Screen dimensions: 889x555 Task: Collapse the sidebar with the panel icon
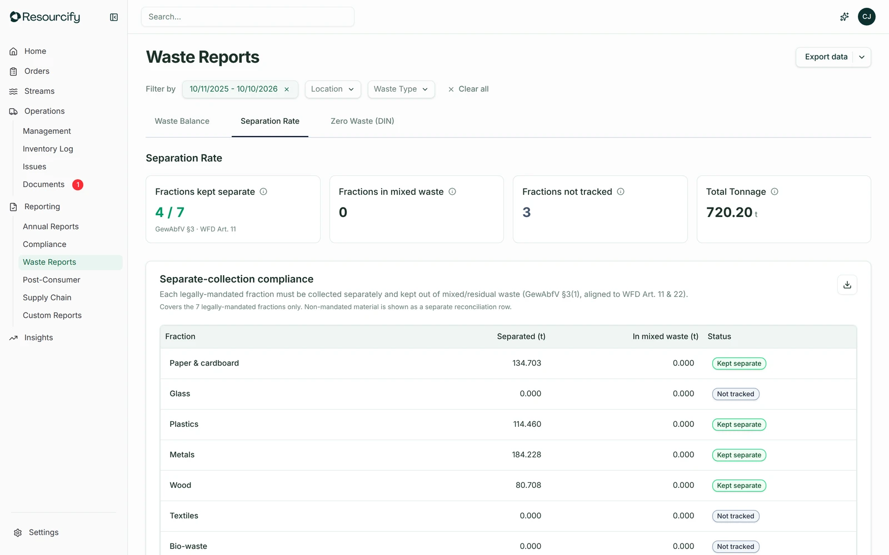114,17
